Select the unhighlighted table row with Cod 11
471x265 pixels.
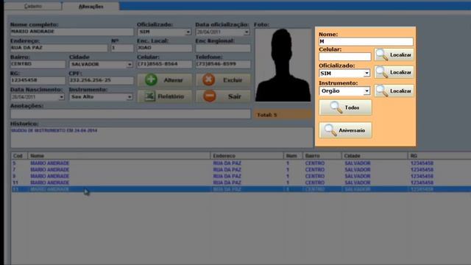pyautogui.click(x=241, y=183)
